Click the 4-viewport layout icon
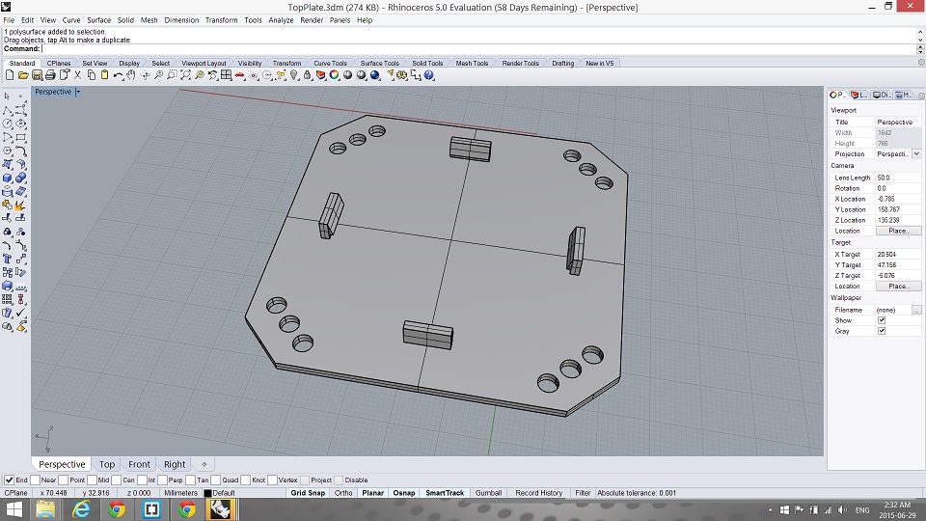 coord(226,75)
